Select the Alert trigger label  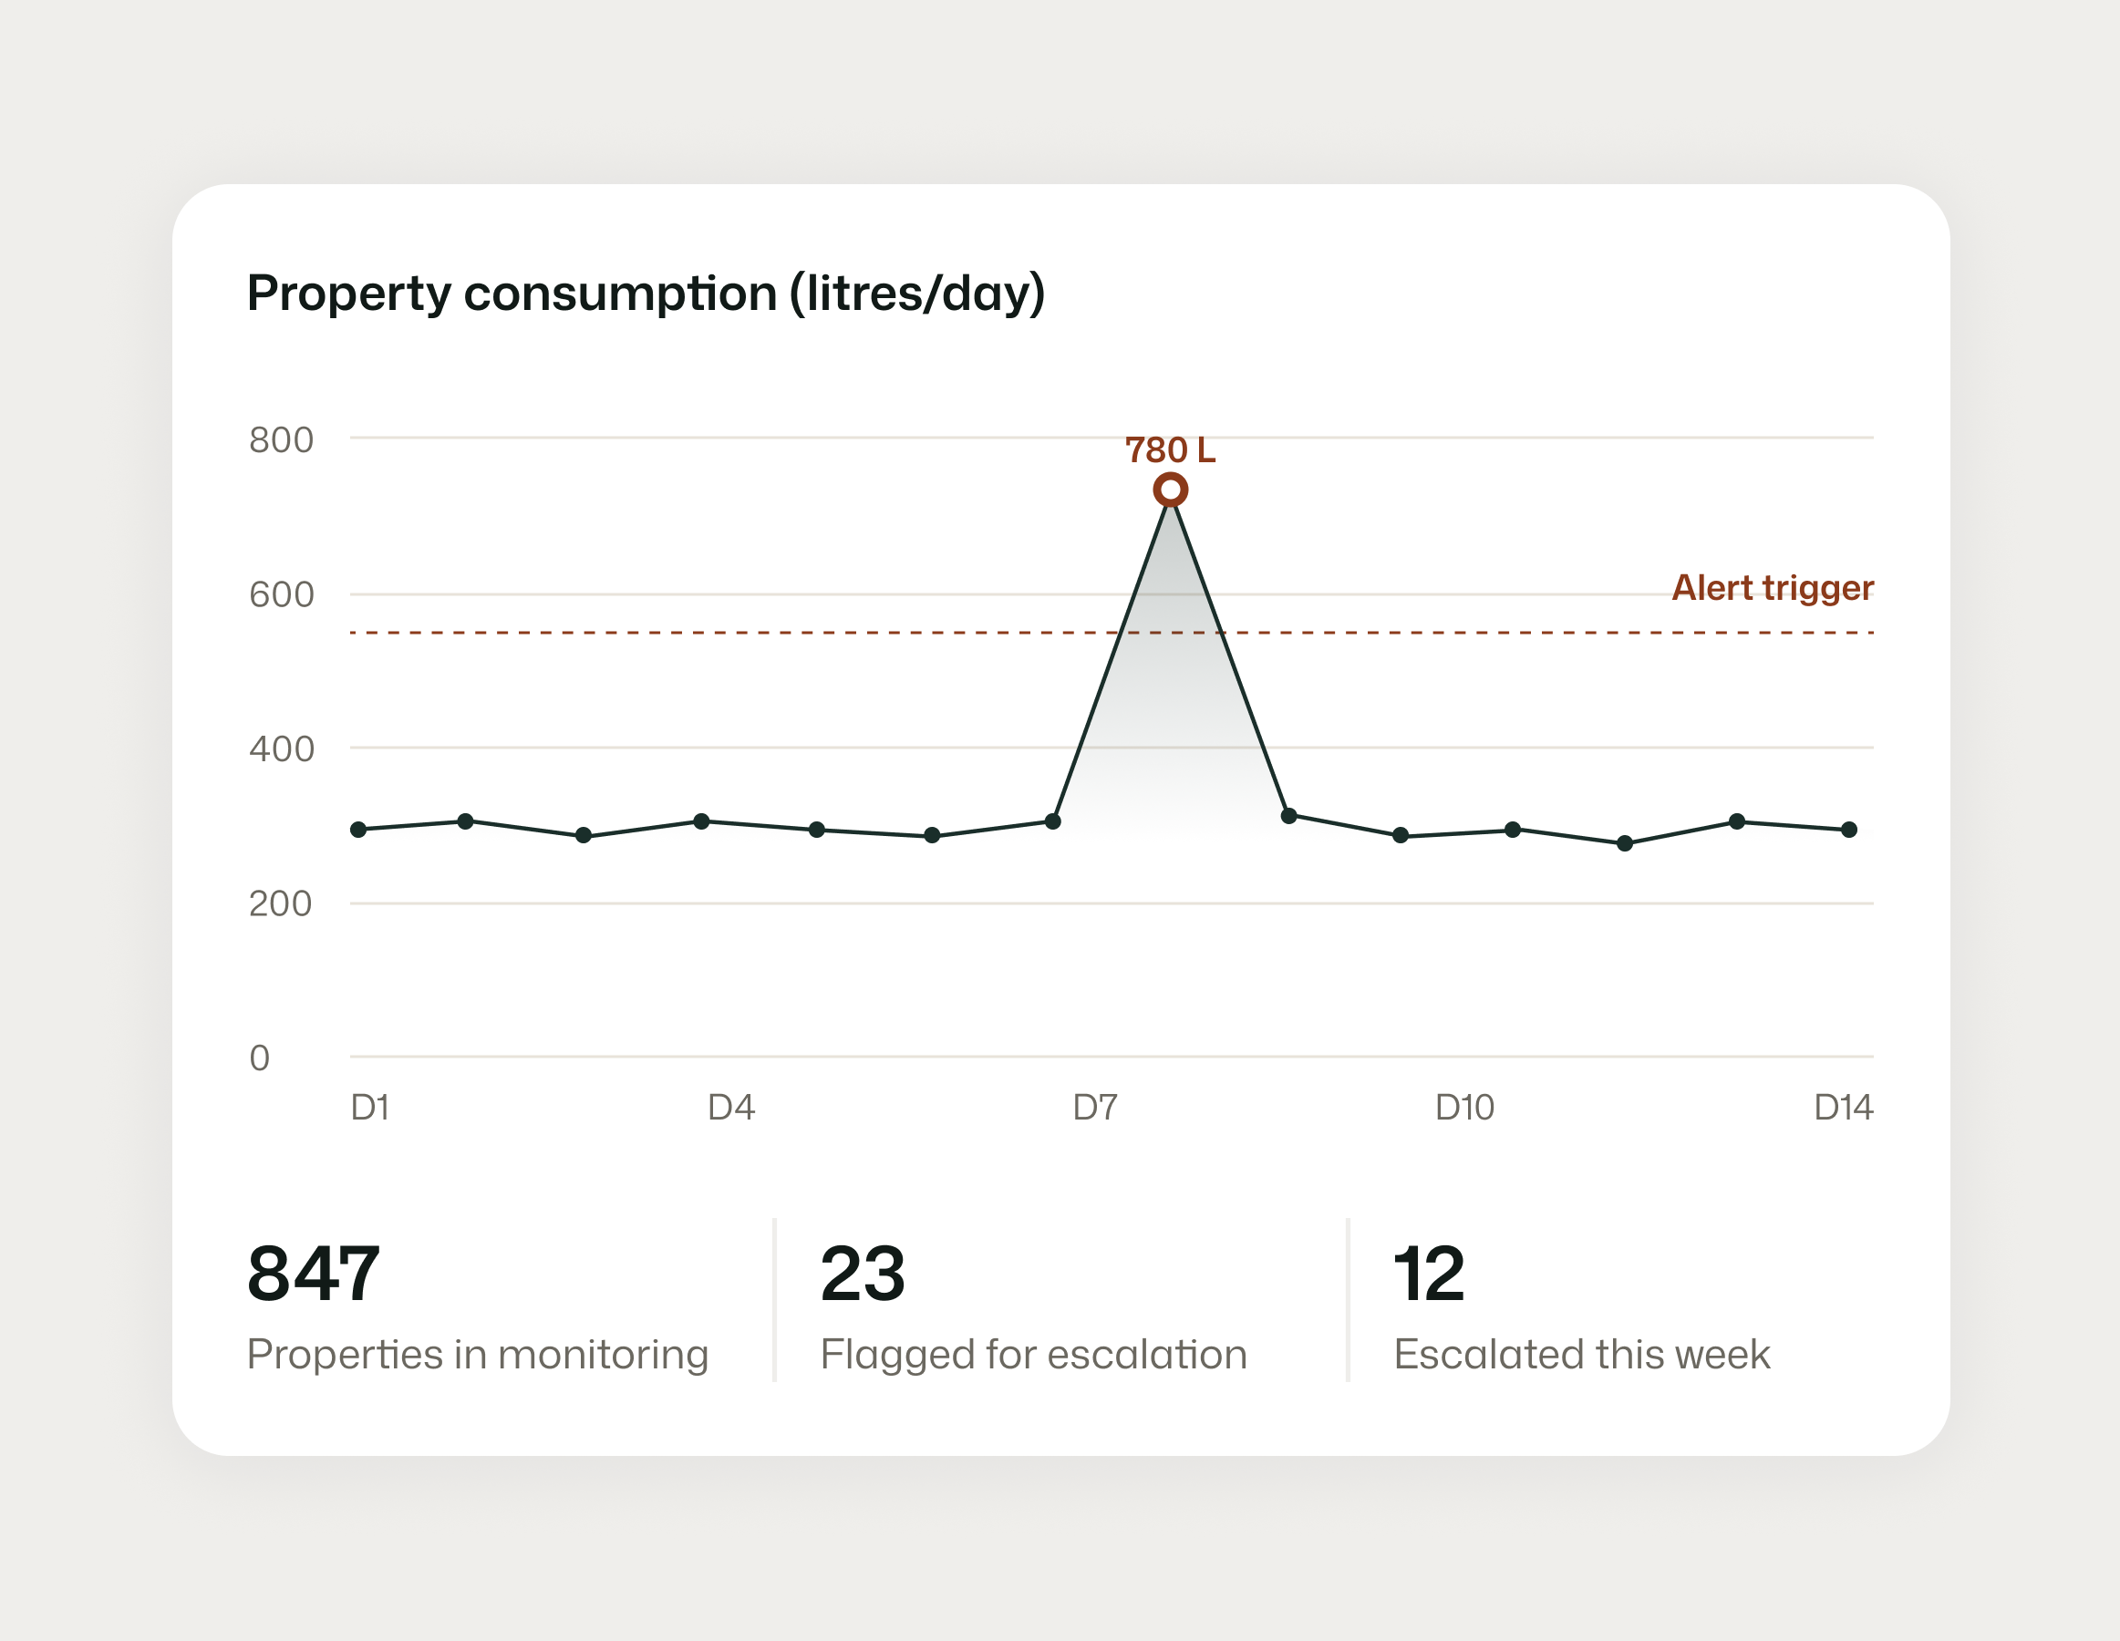point(1772,588)
